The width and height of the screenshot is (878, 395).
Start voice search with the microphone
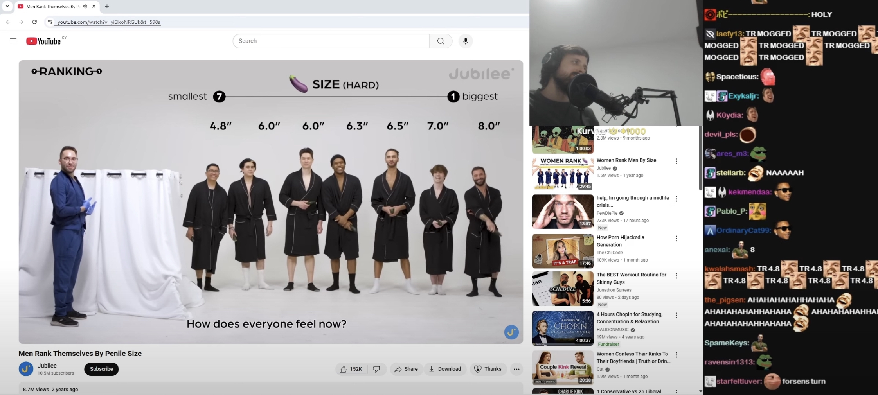coord(466,41)
